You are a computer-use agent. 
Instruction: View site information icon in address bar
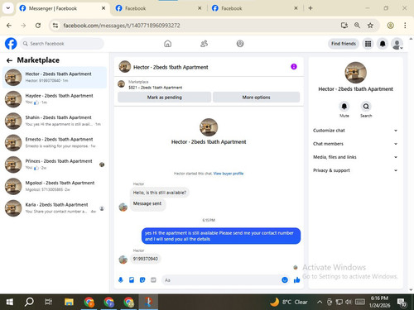point(55,26)
